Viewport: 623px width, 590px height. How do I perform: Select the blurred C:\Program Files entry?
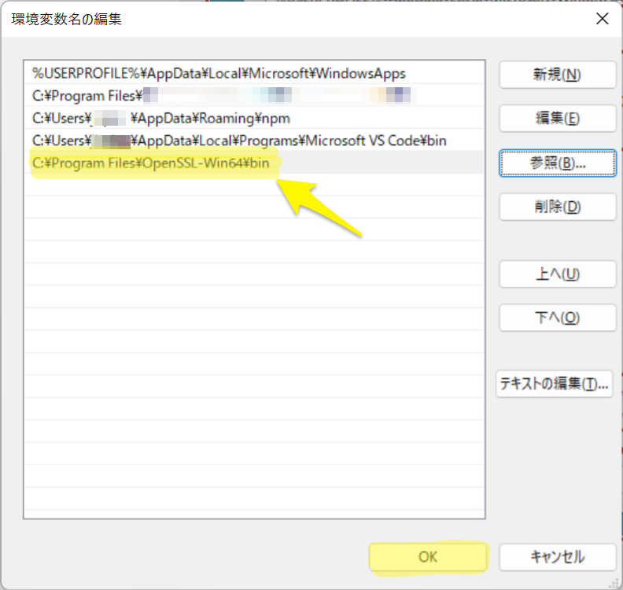pyautogui.click(x=254, y=95)
